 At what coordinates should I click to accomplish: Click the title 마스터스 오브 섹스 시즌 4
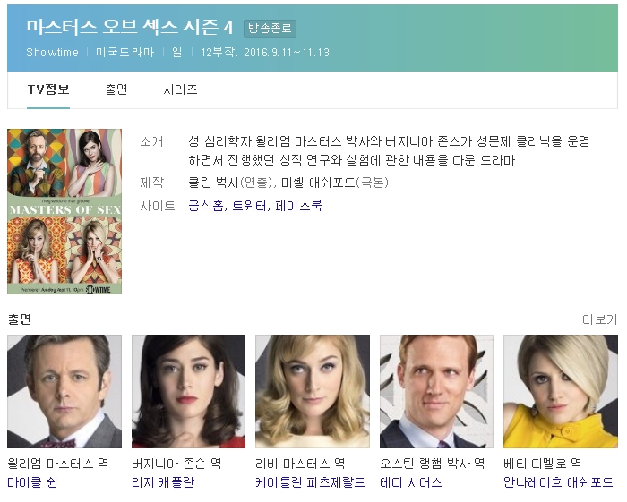coord(131,27)
